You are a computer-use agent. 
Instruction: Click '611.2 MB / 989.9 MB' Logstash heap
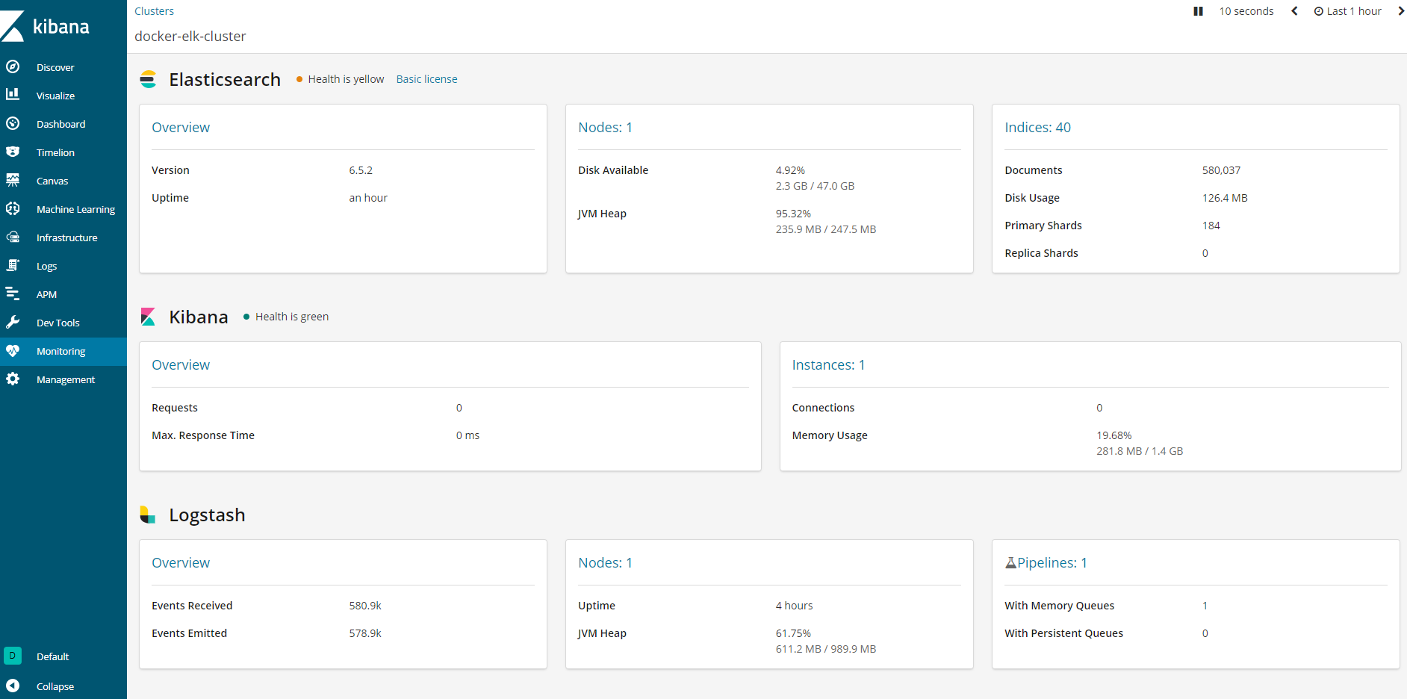tap(825, 649)
